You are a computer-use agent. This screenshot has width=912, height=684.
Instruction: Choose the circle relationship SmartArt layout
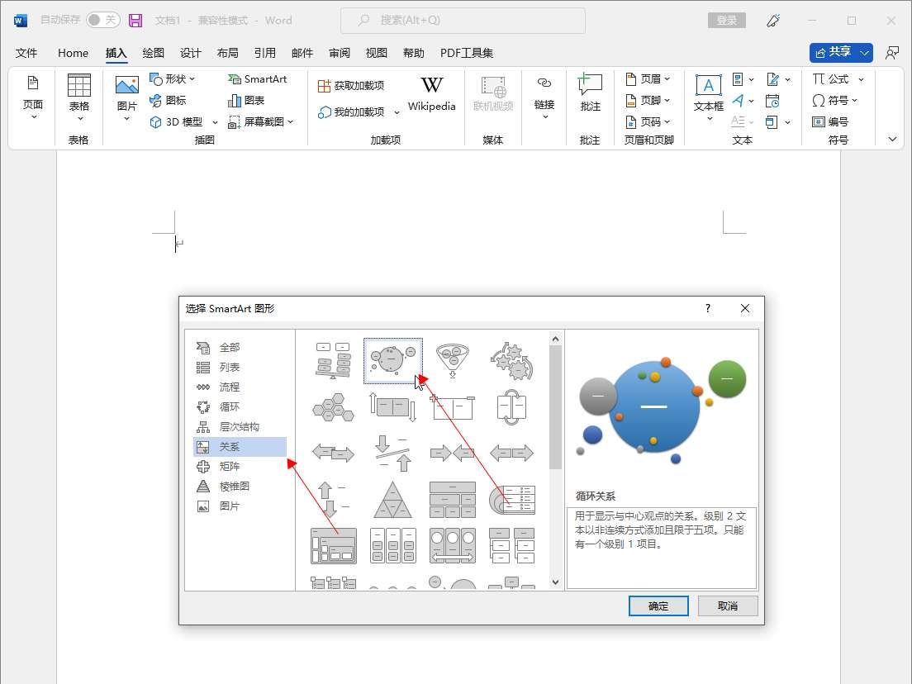tap(393, 361)
